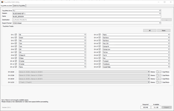The height and width of the screenshot is (111, 174).
Task: Switch to the DAW to TouchMix tab
Action: 19,6
